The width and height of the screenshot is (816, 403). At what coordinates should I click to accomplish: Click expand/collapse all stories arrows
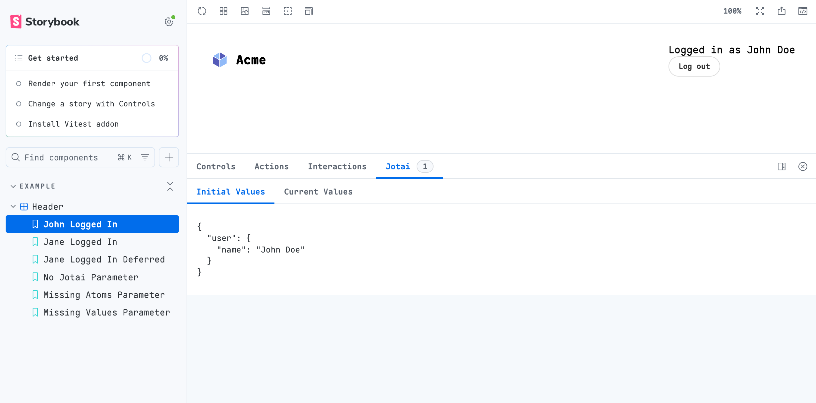(x=170, y=186)
